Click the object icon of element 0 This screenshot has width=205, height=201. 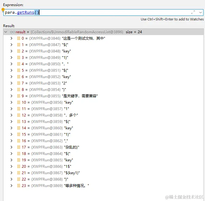point(19,38)
